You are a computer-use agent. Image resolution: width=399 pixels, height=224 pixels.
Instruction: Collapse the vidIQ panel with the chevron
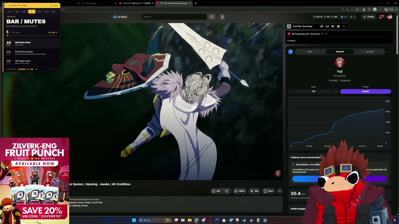click(x=389, y=52)
